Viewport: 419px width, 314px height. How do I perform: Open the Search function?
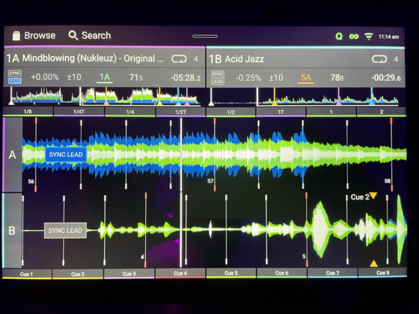(90, 36)
